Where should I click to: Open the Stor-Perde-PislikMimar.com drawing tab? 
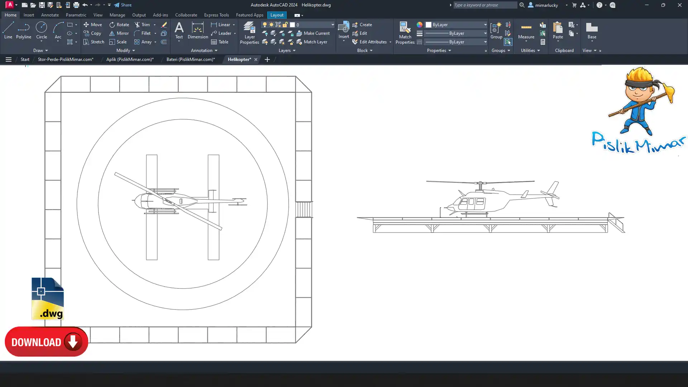66,59
